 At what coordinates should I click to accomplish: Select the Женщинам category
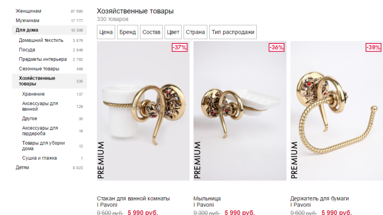49,11
